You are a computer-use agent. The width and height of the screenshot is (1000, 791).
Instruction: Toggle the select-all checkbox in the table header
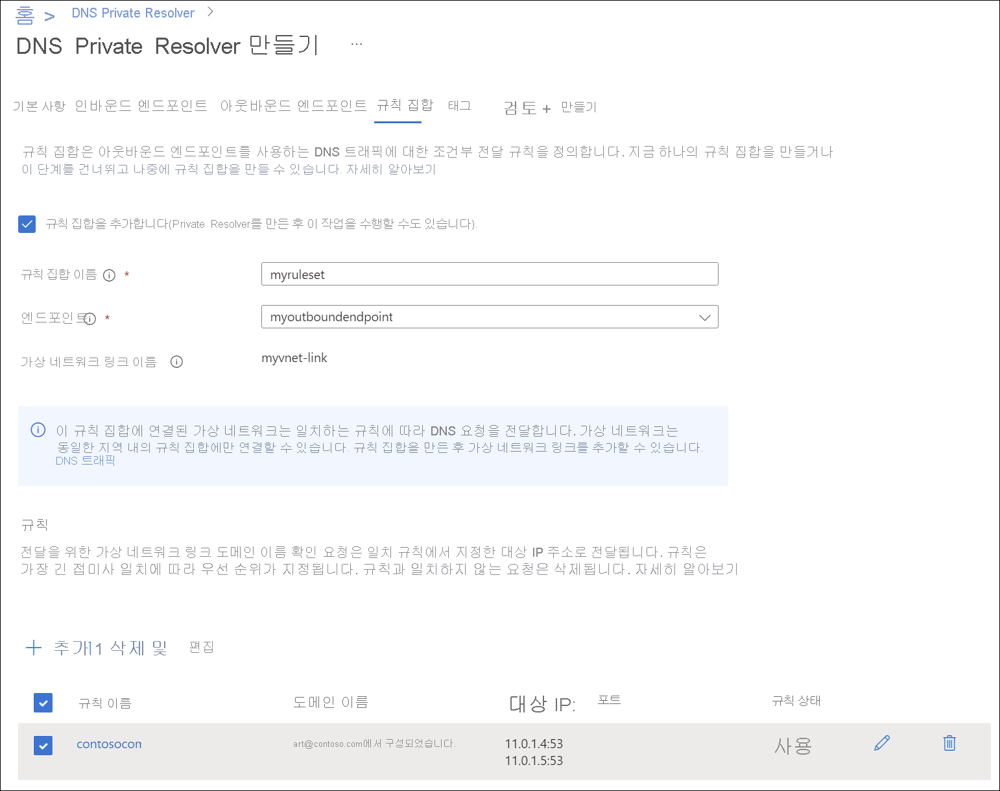click(43, 703)
